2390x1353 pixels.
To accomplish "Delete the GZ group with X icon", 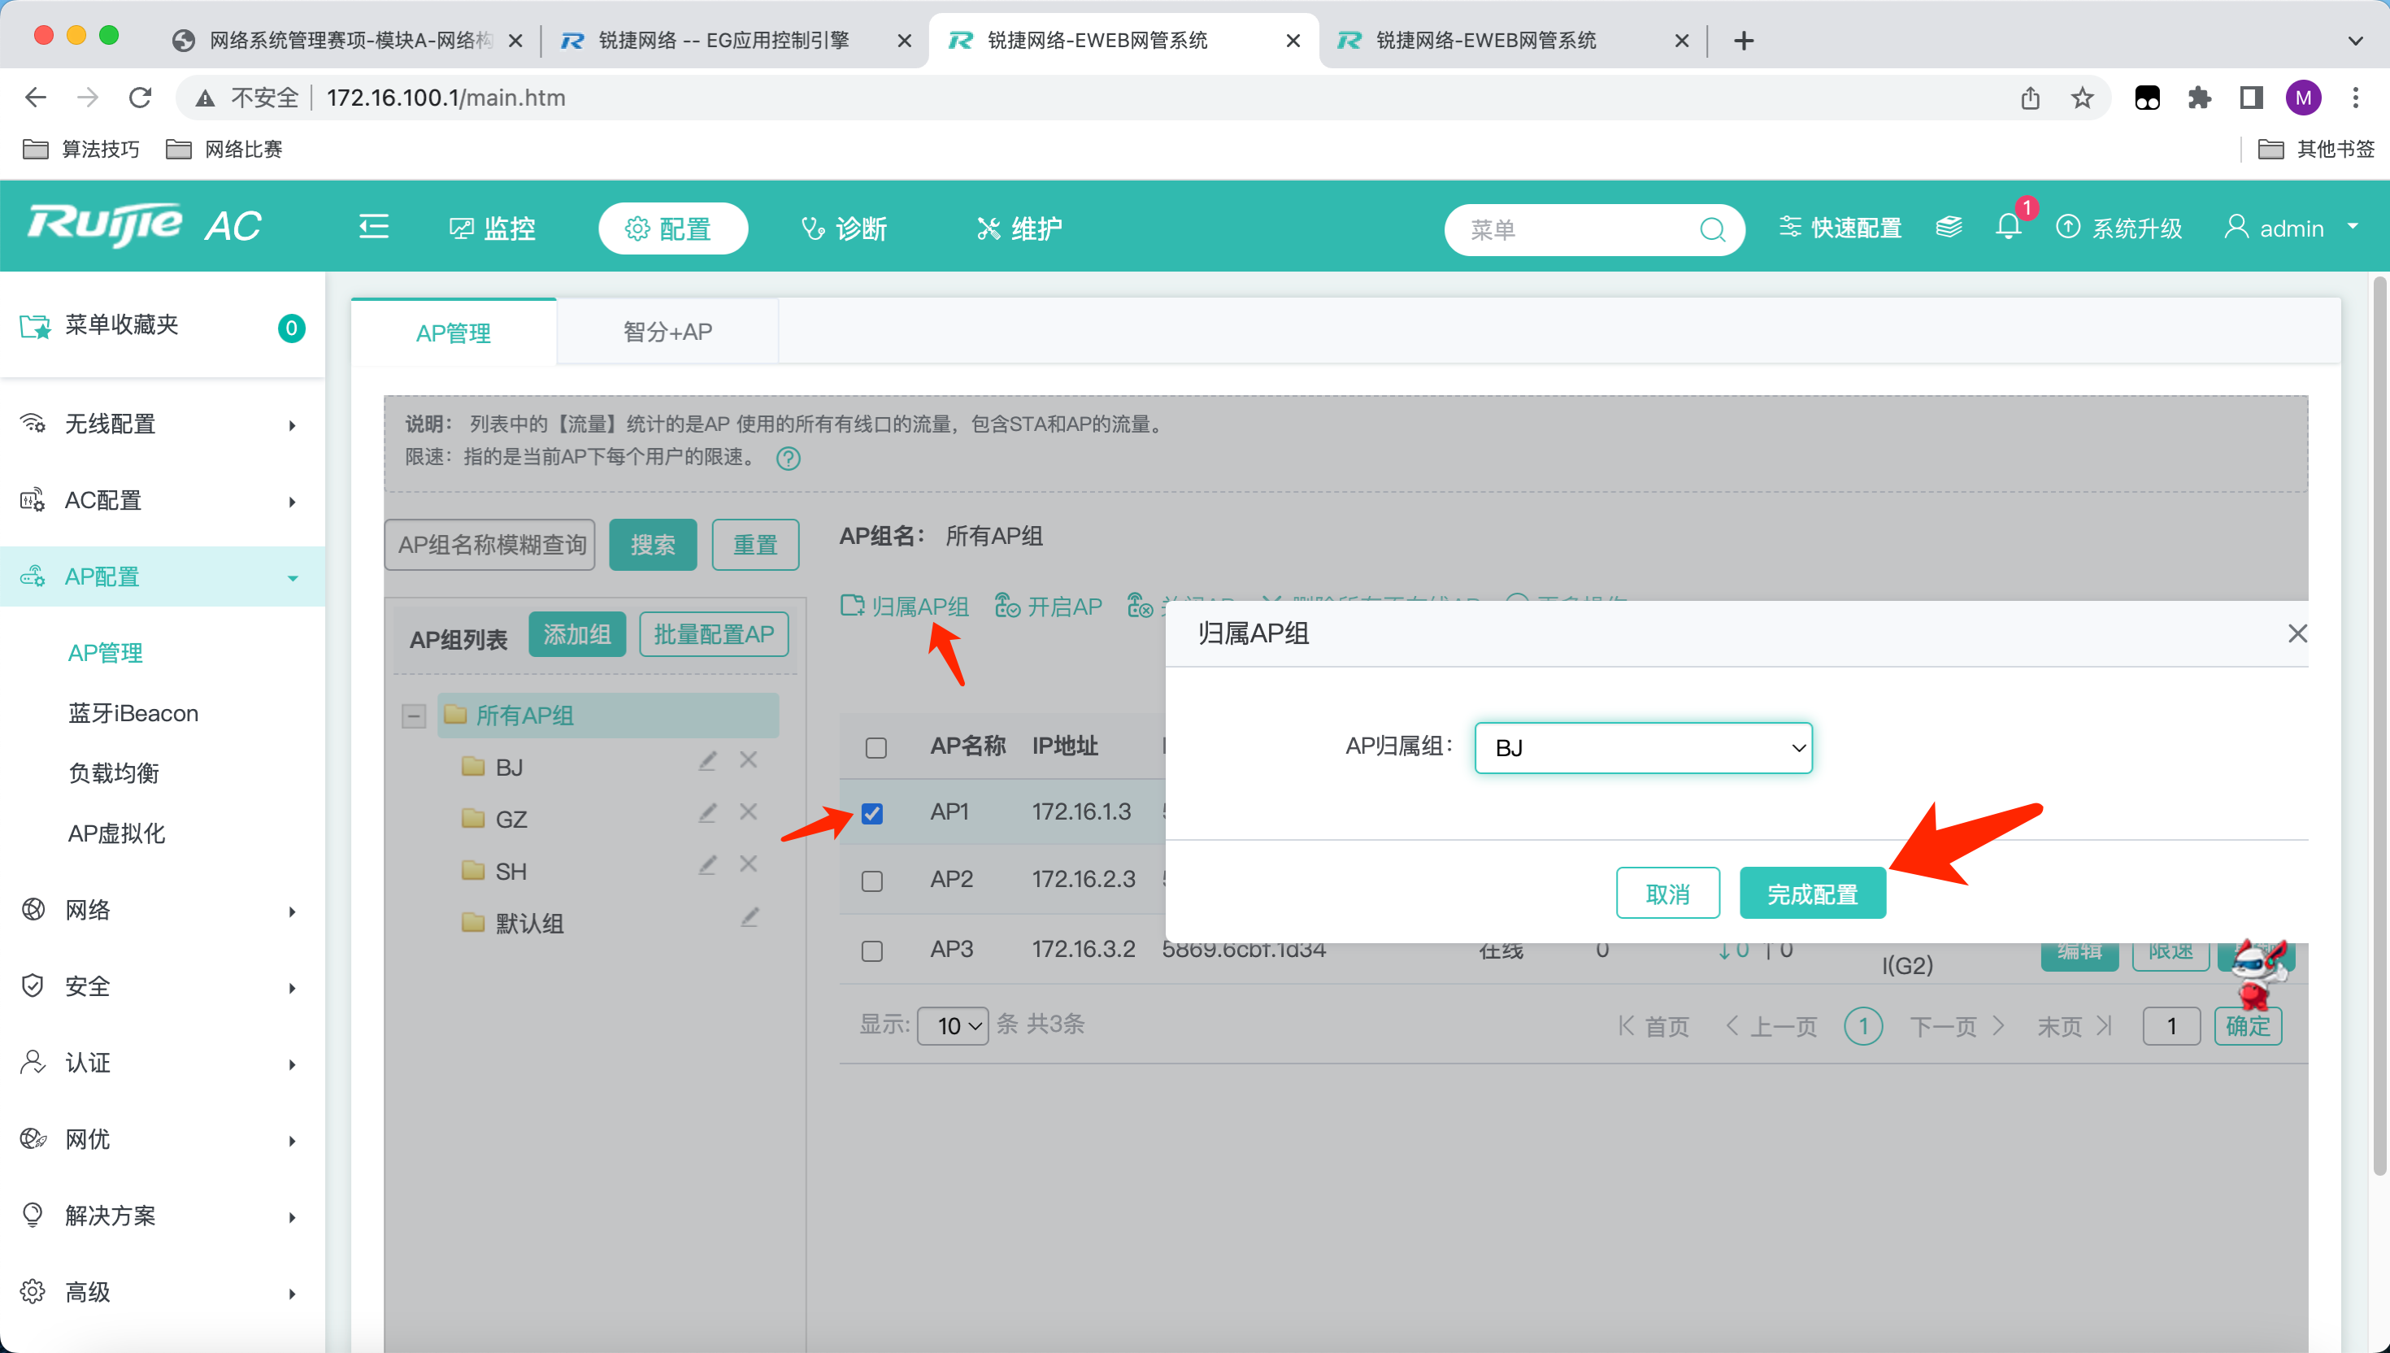I will click(748, 812).
